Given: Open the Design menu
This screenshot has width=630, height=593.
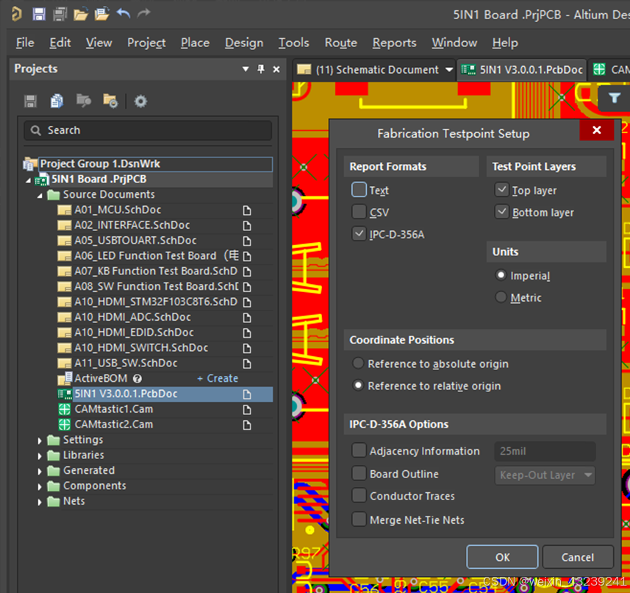Looking at the screenshot, I should click(x=244, y=43).
